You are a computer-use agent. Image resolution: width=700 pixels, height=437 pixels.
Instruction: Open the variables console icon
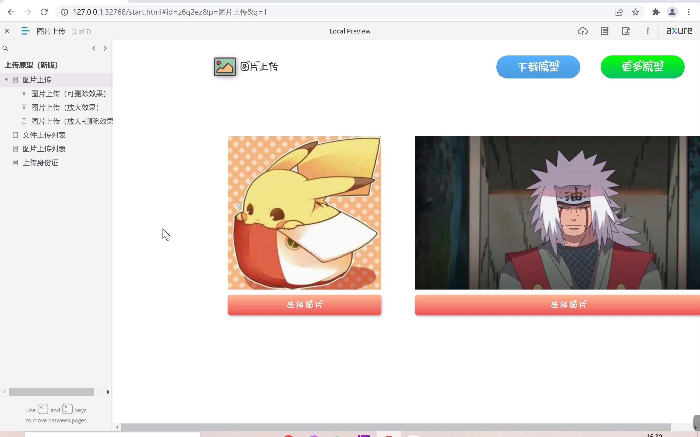pos(626,31)
